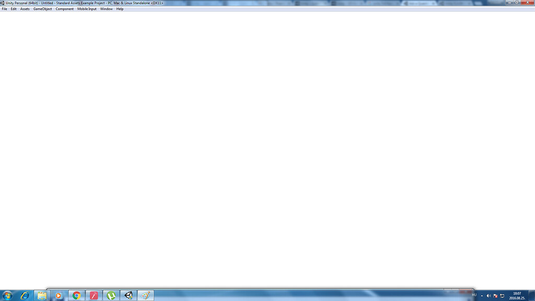Expand hidden system tray icons
The width and height of the screenshot is (535, 301).
click(x=482, y=296)
